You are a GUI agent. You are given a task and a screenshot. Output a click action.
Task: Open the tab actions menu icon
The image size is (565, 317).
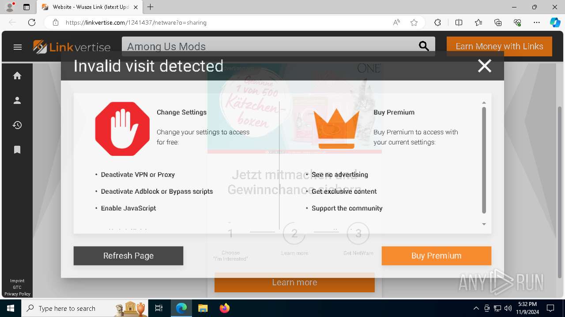coord(26,7)
